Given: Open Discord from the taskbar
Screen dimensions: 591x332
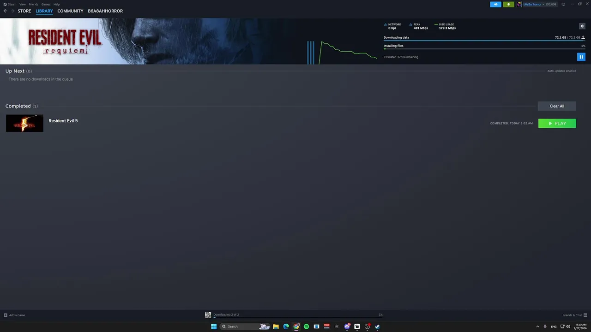Looking at the screenshot, I should [x=347, y=326].
